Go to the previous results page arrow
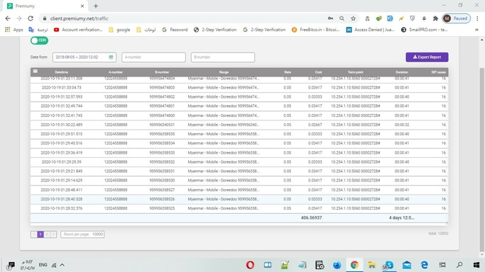 pos(34,234)
